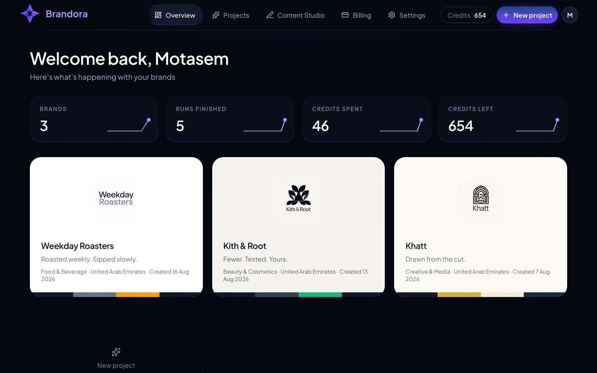597x373 pixels.
Task: Click the Settings gear icon
Action: coord(392,15)
